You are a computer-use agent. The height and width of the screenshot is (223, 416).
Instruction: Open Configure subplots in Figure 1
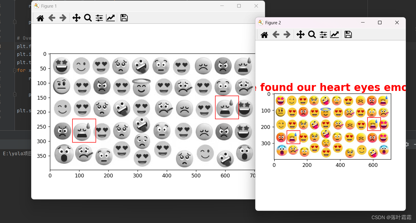pos(99,18)
